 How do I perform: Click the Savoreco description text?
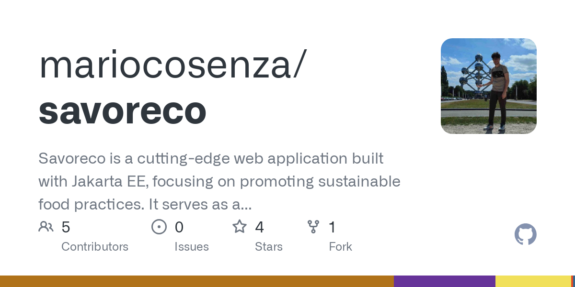pos(219,181)
